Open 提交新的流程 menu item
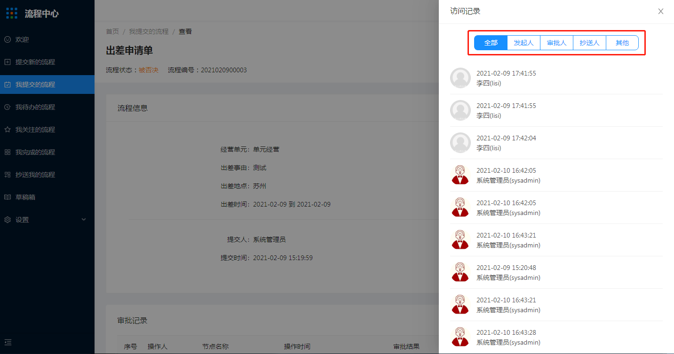The width and height of the screenshot is (674, 354). 47,62
